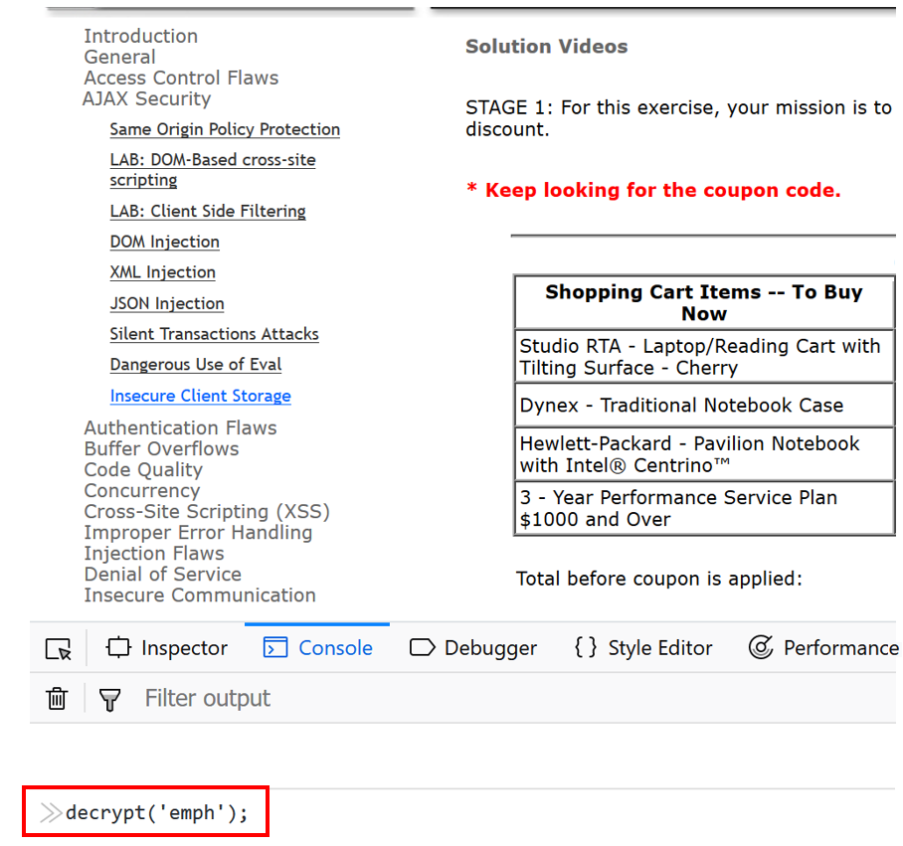Click the Solution Videos heading
This screenshot has width=903, height=846.
[x=546, y=47]
